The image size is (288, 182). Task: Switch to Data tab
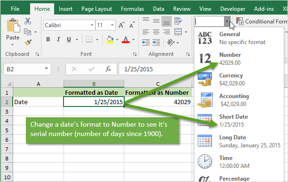point(159,9)
